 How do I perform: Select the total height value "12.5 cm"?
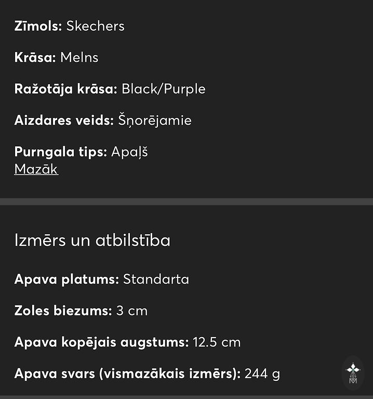(x=217, y=342)
